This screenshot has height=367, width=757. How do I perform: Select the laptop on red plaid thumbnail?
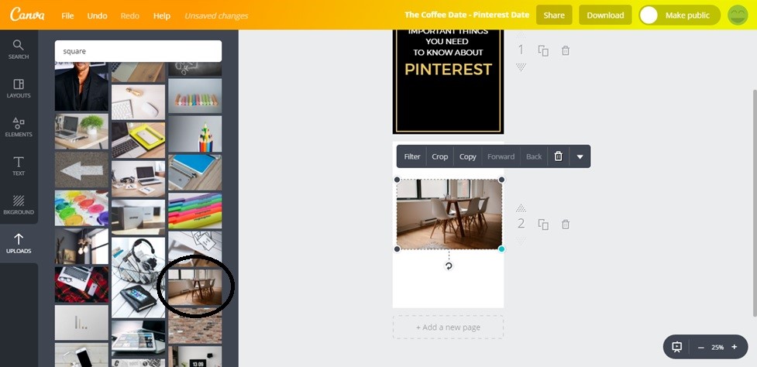click(81, 284)
